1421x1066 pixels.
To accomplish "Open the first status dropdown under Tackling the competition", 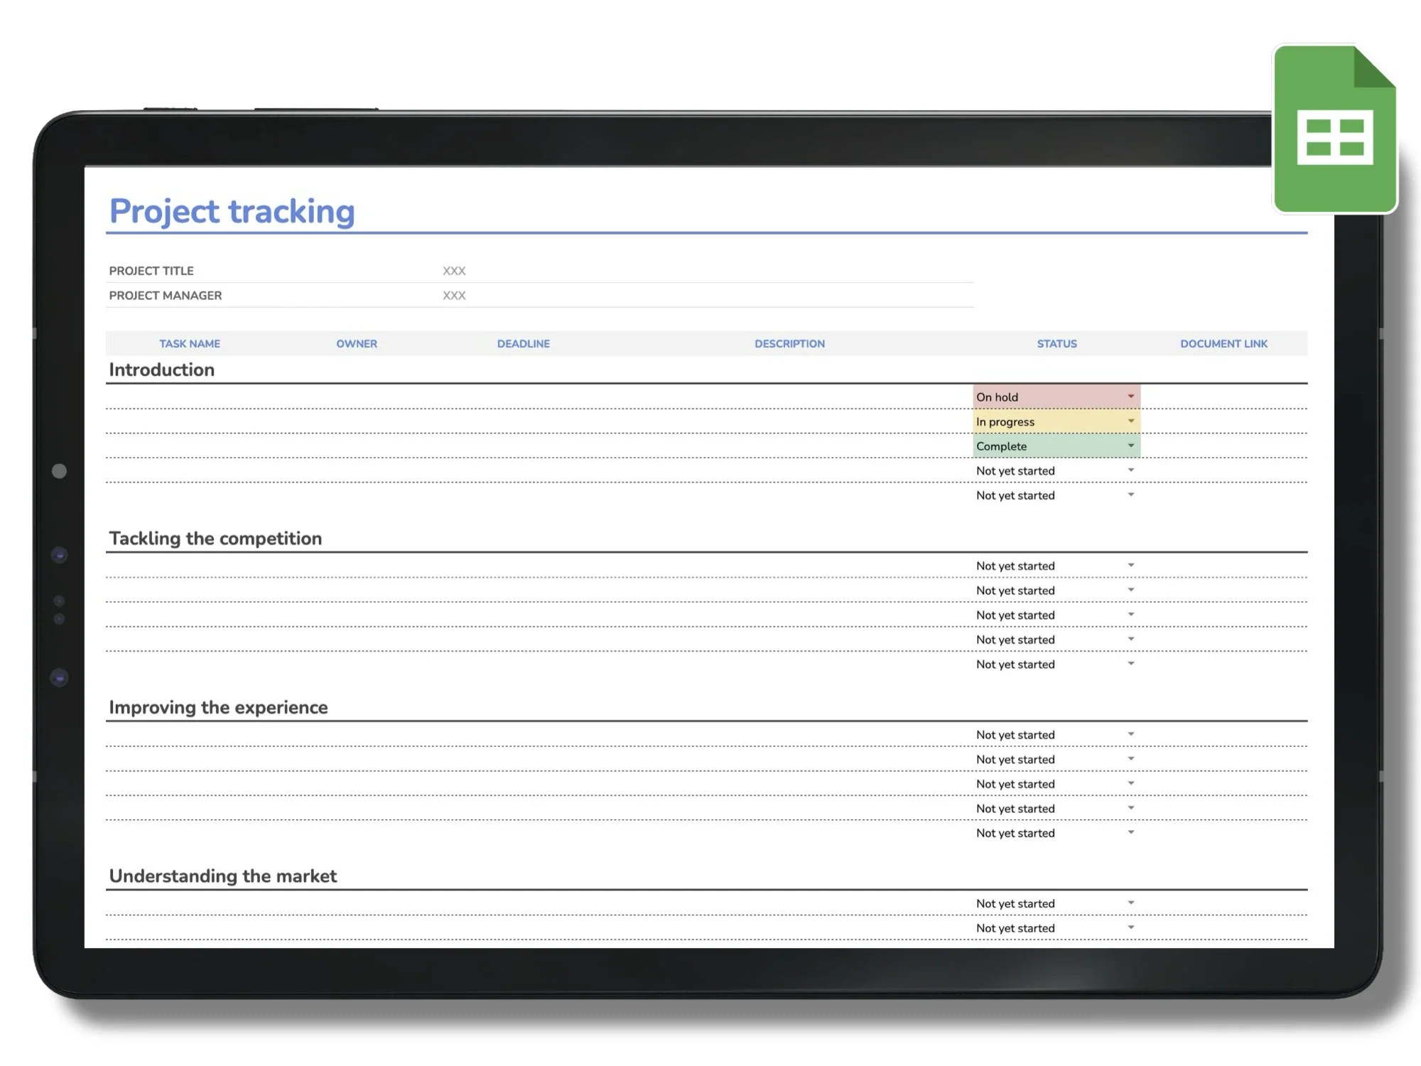I will click(1130, 565).
